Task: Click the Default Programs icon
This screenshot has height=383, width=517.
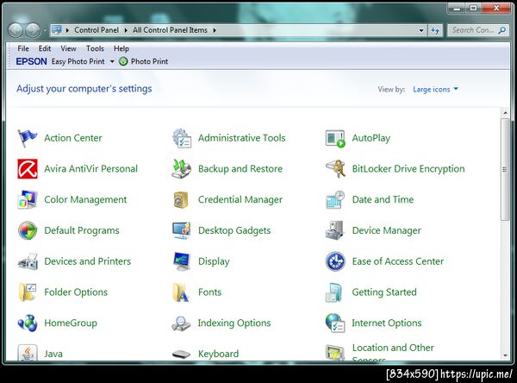Action: pyautogui.click(x=28, y=230)
